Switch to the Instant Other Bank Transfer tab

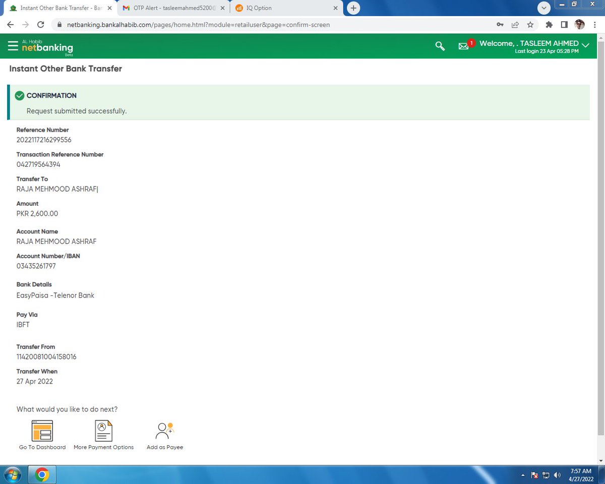(x=59, y=8)
